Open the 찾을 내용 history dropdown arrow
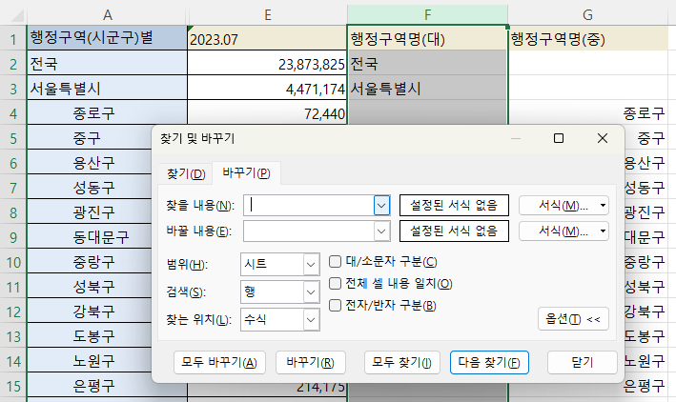Image resolution: width=676 pixels, height=402 pixels. [x=381, y=205]
